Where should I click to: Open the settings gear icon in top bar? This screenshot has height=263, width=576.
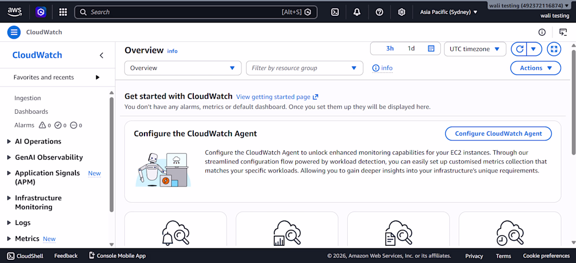(402, 12)
